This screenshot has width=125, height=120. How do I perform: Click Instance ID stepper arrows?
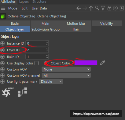pyautogui.click(x=47, y=43)
